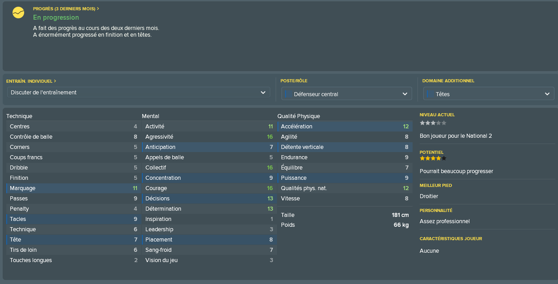Open the Têtes additional focus dropdown
This screenshot has height=284, width=558.
point(489,94)
